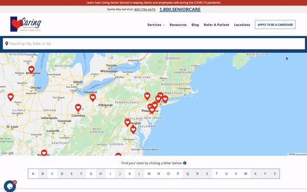Screen dimensions: 307x192
Task: Select the Cleveland heart map marker
Action: [93, 98]
